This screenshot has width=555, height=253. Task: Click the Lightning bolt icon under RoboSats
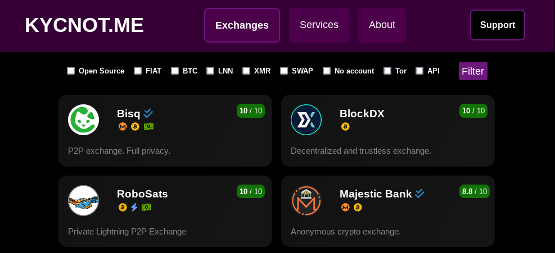click(x=134, y=207)
